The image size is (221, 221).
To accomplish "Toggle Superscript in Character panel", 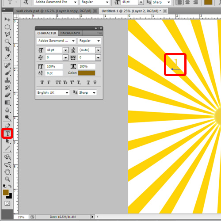I will pyautogui.click(x=72, y=82).
